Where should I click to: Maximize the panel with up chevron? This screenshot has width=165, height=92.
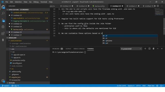point(158,49)
